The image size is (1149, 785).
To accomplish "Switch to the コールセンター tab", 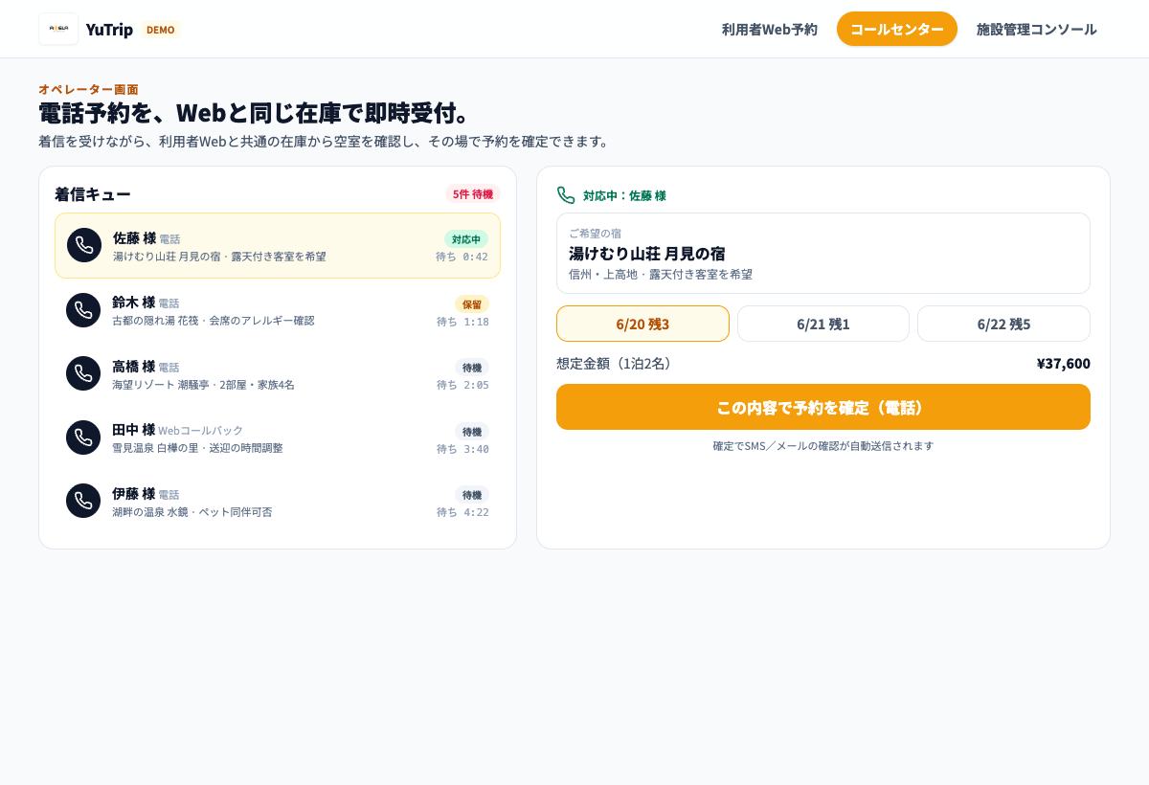I will (897, 29).
